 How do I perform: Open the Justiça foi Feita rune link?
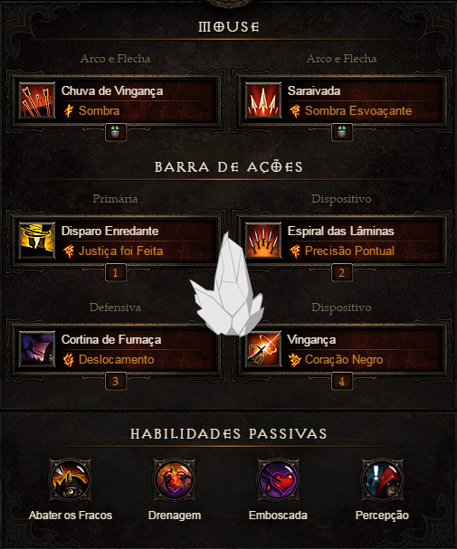[x=121, y=251]
